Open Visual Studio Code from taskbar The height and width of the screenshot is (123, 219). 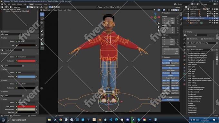(111, 120)
